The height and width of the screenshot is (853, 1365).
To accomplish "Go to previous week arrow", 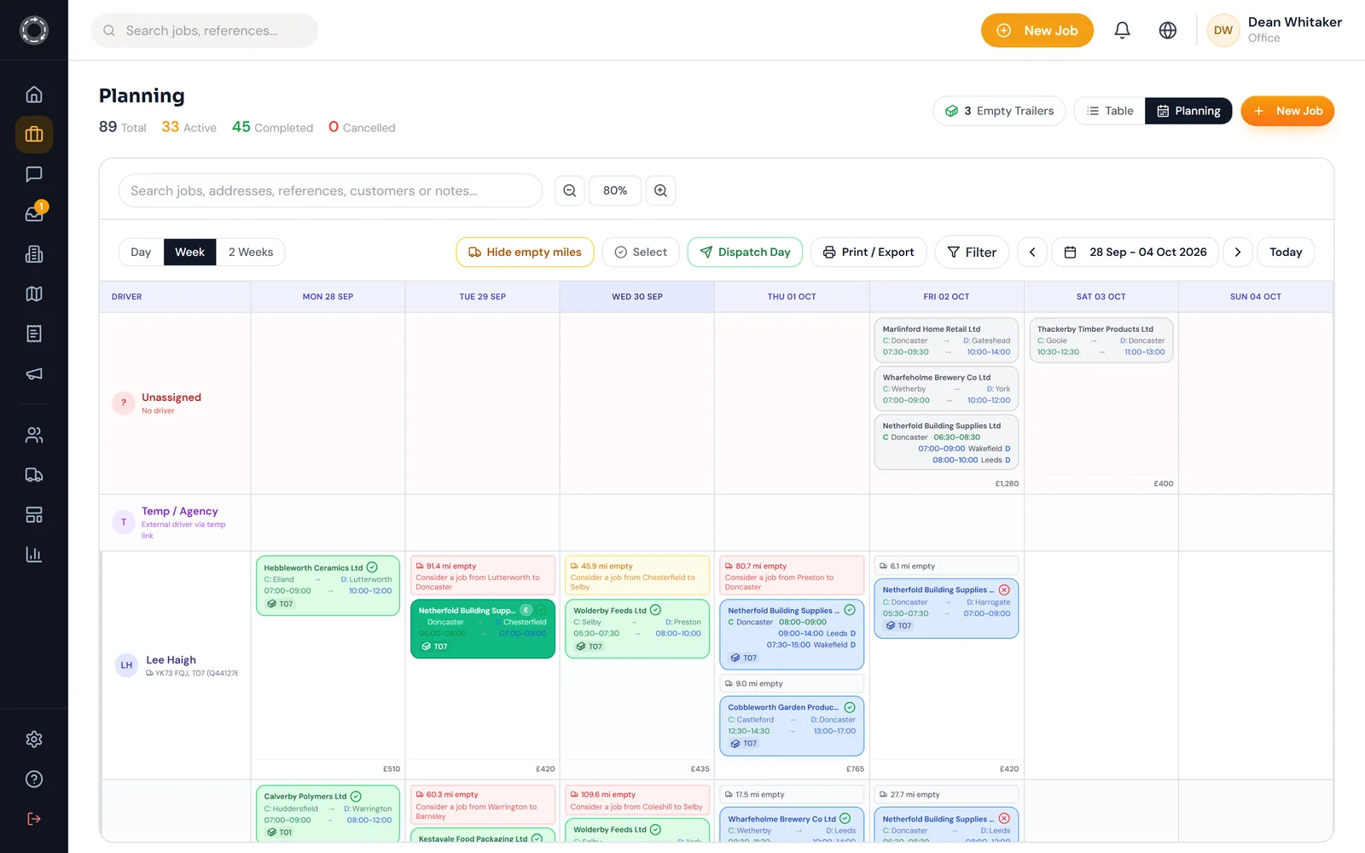I will (x=1032, y=252).
